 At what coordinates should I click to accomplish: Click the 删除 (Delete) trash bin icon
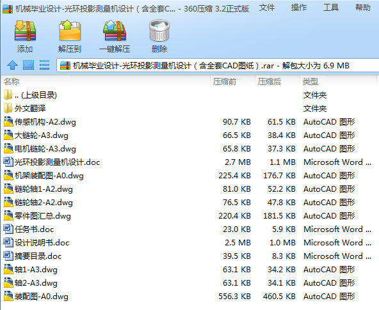click(x=159, y=31)
